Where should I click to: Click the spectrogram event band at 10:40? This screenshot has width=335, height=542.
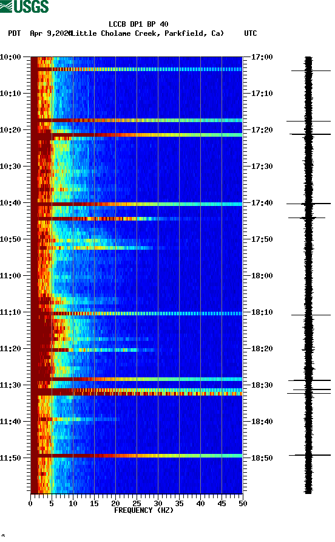[x=137, y=204]
